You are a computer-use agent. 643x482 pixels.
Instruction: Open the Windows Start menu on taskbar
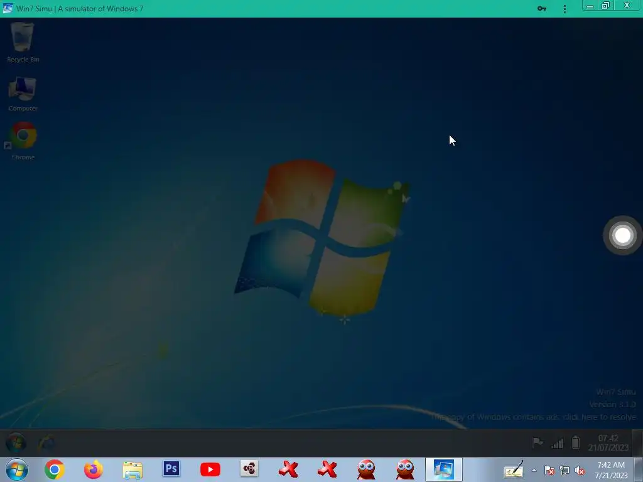17,469
